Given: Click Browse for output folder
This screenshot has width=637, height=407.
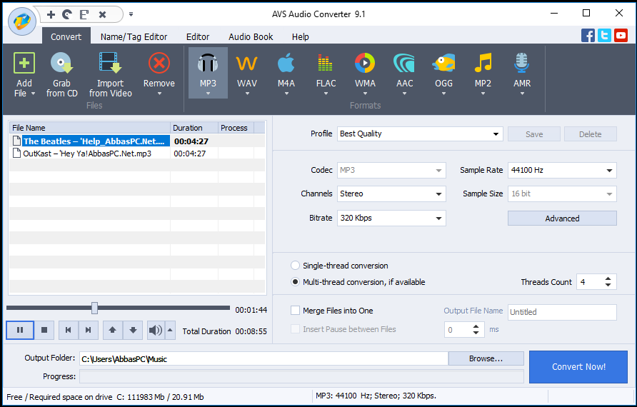Looking at the screenshot, I should [486, 358].
